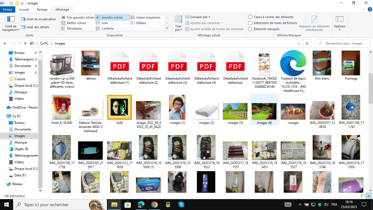The image size is (373, 210).
Task: Click Ajuster la taille de toutes les colonnes
Action: click(x=214, y=29)
